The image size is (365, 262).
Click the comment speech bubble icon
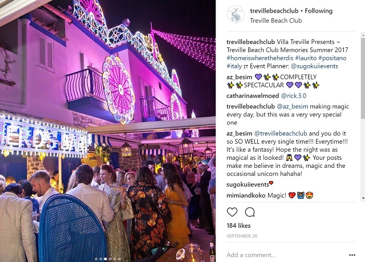250,212
